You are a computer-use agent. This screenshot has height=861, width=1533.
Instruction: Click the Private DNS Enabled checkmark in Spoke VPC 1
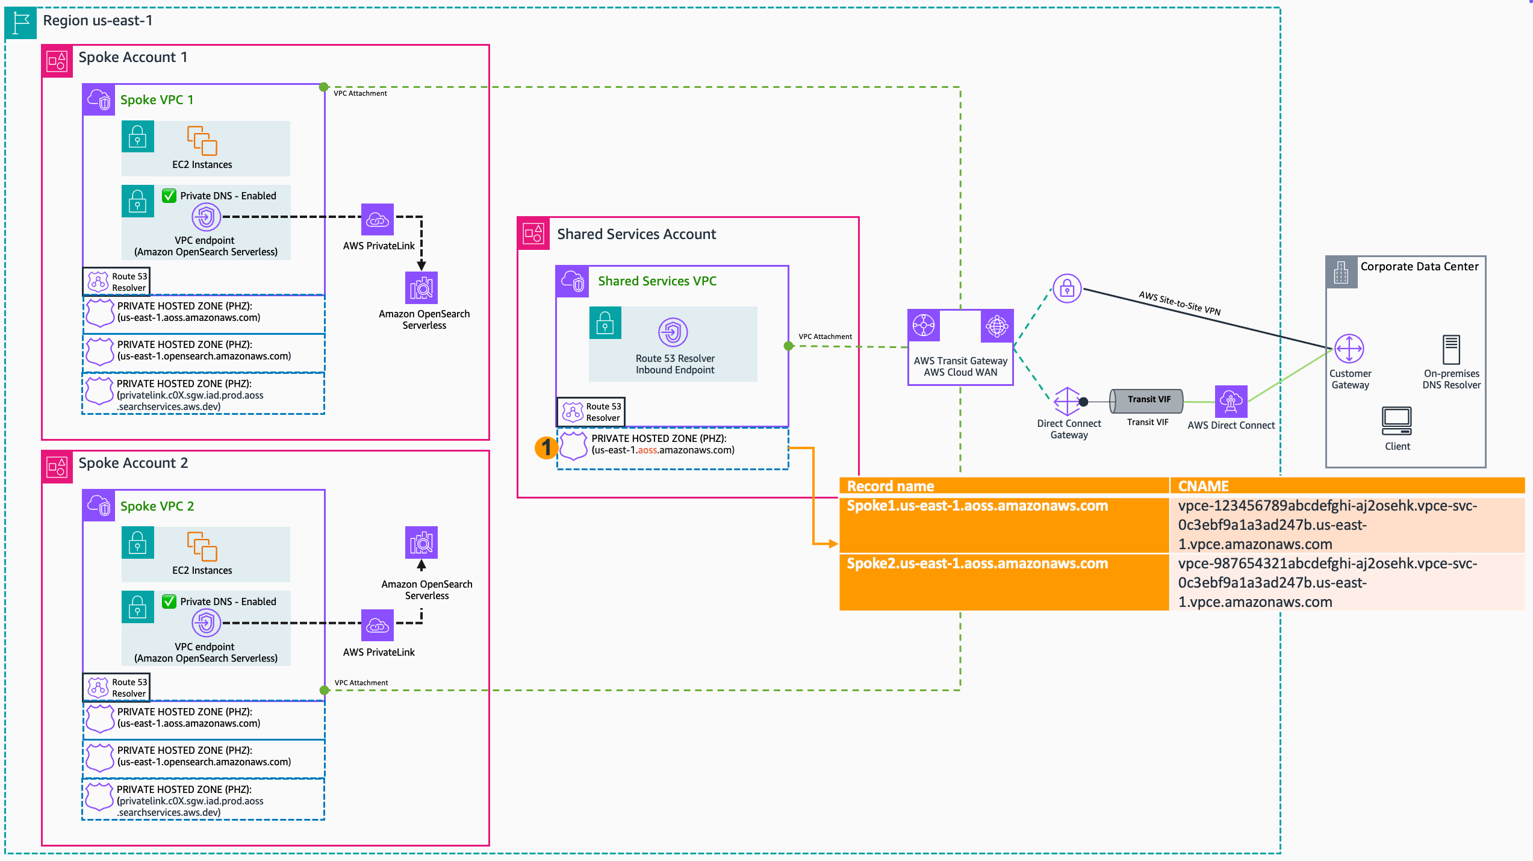pos(169,196)
